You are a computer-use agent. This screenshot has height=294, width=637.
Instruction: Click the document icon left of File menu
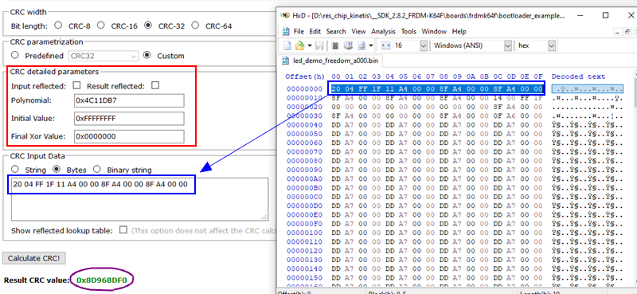click(x=286, y=31)
